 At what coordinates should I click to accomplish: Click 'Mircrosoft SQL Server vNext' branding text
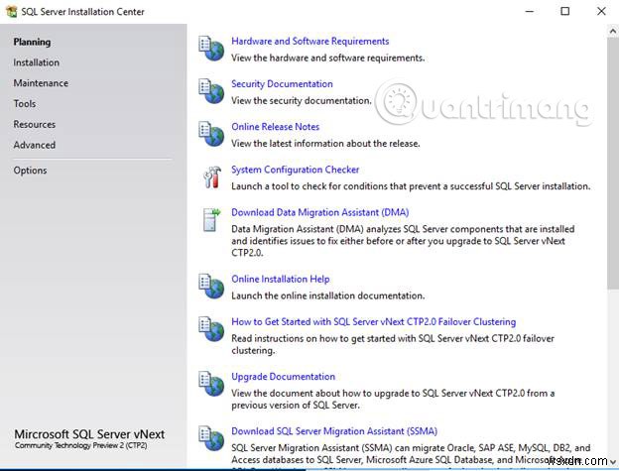coord(89,434)
